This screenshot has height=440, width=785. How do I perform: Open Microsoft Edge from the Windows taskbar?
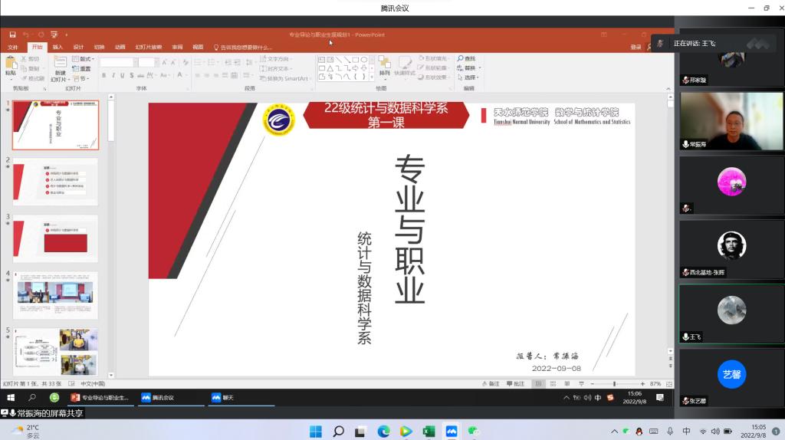click(383, 432)
